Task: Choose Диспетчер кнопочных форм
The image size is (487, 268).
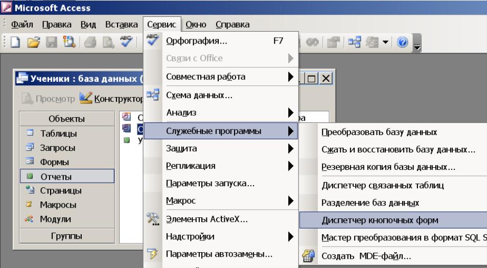Action: [393, 220]
